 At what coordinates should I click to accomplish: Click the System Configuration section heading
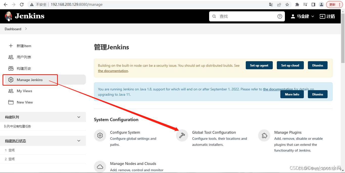pyautogui.click(x=116, y=120)
